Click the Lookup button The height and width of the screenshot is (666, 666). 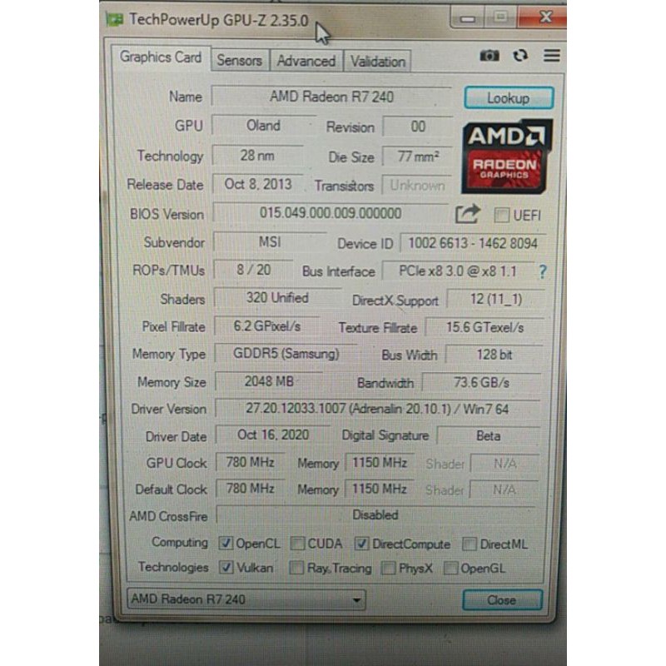click(509, 98)
